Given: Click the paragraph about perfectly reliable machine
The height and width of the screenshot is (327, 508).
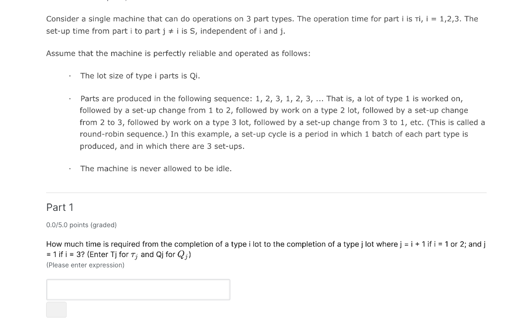Looking at the screenshot, I should [178, 53].
